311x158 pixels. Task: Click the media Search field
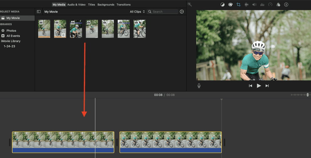coord(162,12)
